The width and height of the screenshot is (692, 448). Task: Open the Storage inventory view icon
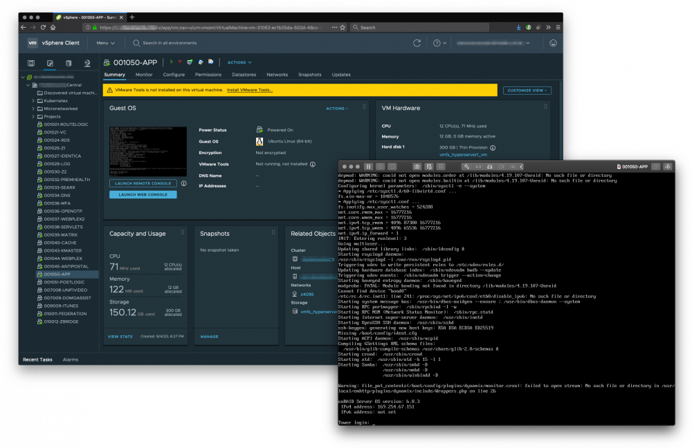69,64
